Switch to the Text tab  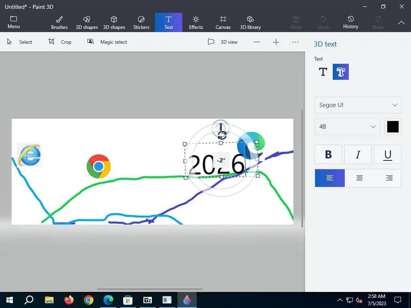tap(169, 22)
